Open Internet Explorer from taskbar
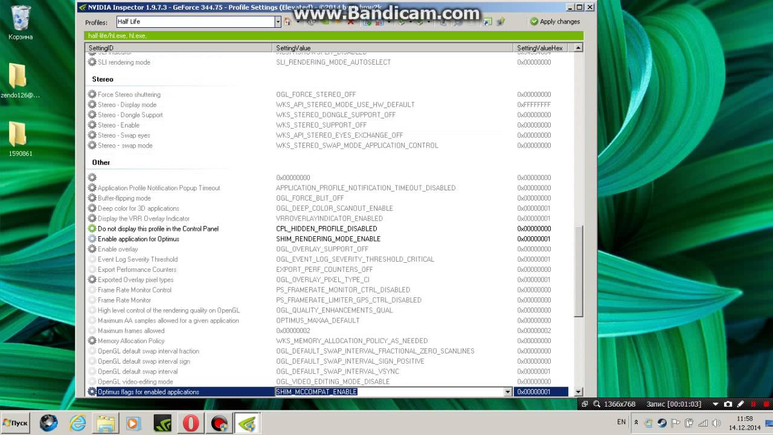This screenshot has height=435, width=773. pos(77,423)
